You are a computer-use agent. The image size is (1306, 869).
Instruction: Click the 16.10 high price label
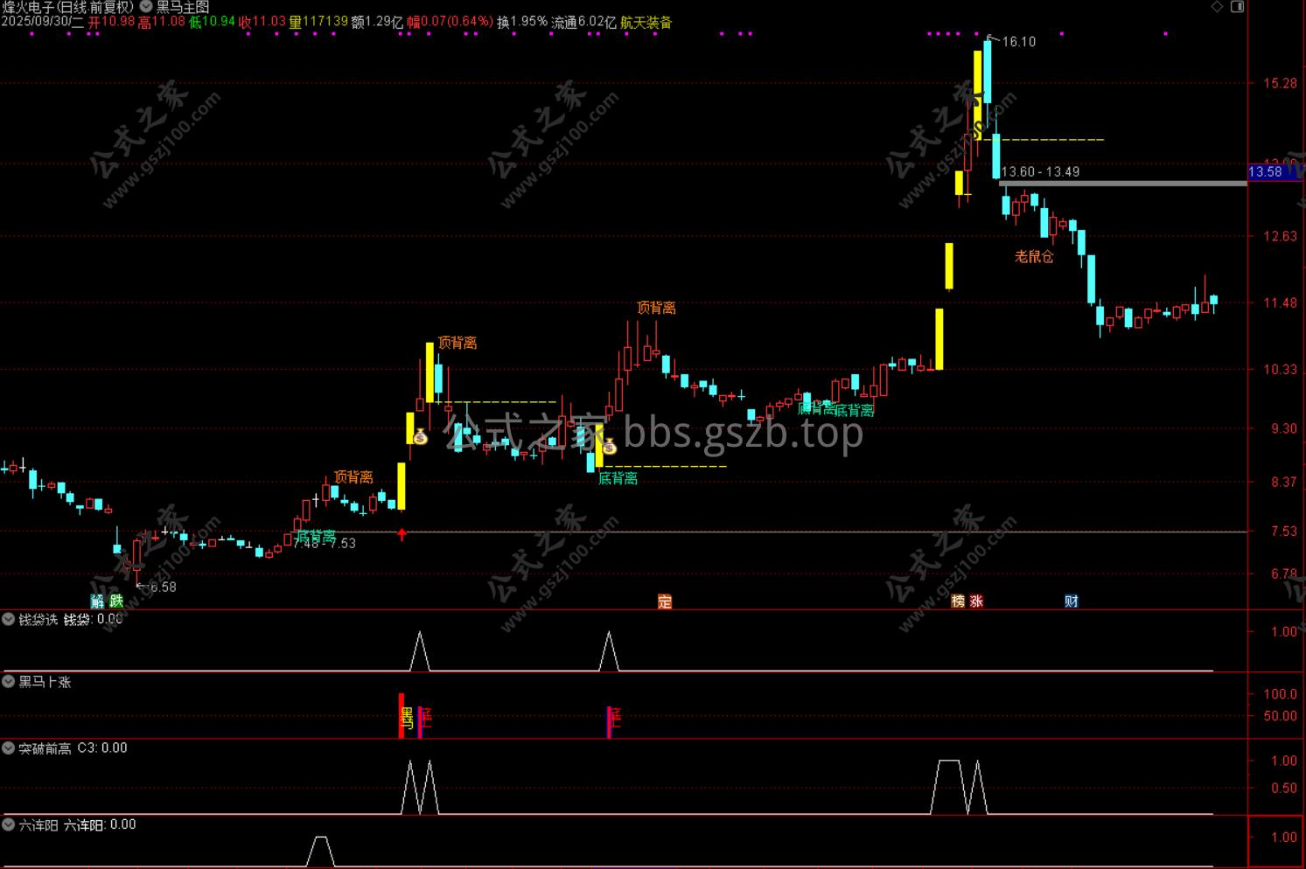coord(1018,42)
